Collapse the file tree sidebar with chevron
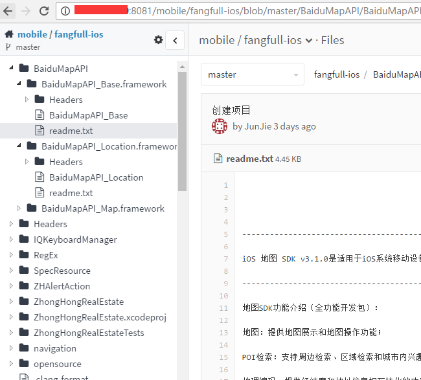Viewport: 421px width, 380px height. (x=175, y=40)
